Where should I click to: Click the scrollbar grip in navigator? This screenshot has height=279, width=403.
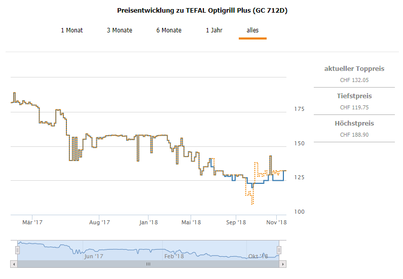[148, 264]
